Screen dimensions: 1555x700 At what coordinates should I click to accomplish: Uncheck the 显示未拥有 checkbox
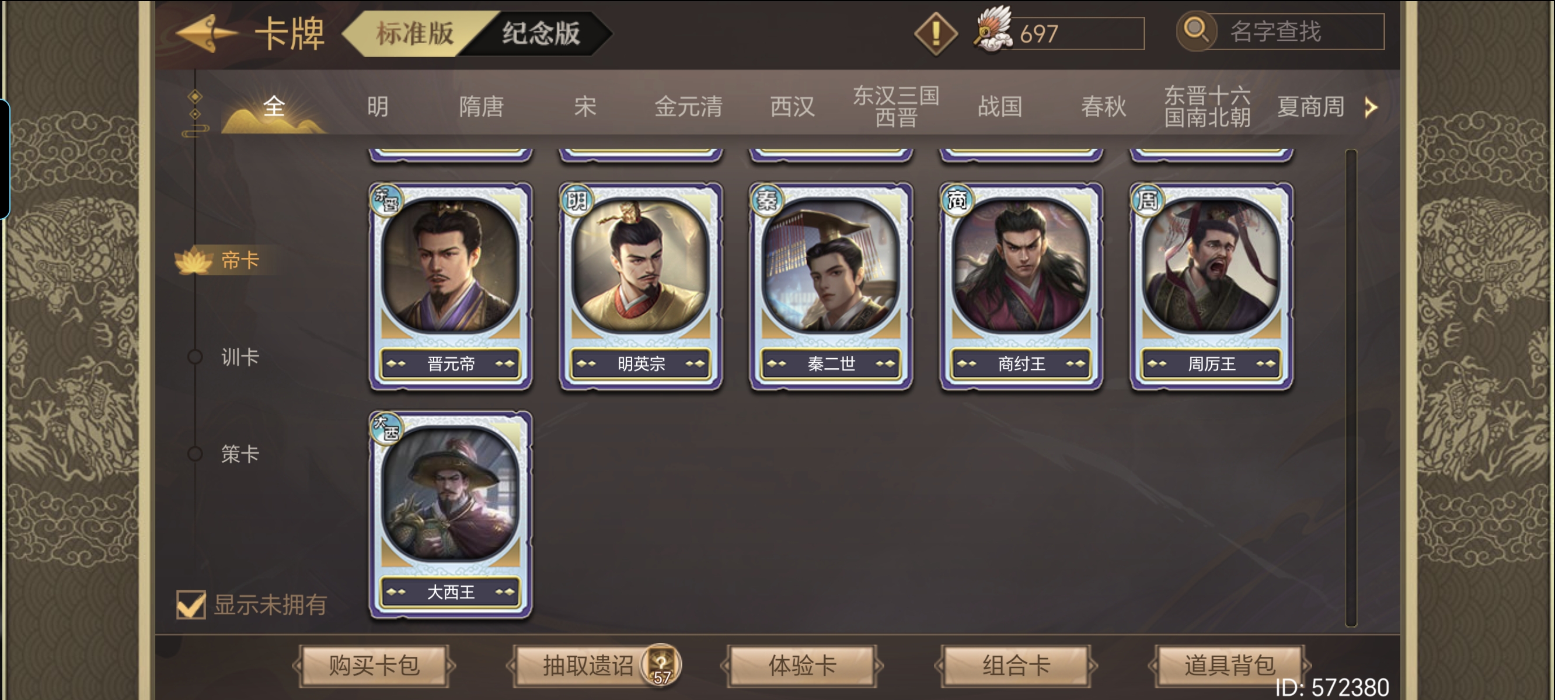point(191,604)
